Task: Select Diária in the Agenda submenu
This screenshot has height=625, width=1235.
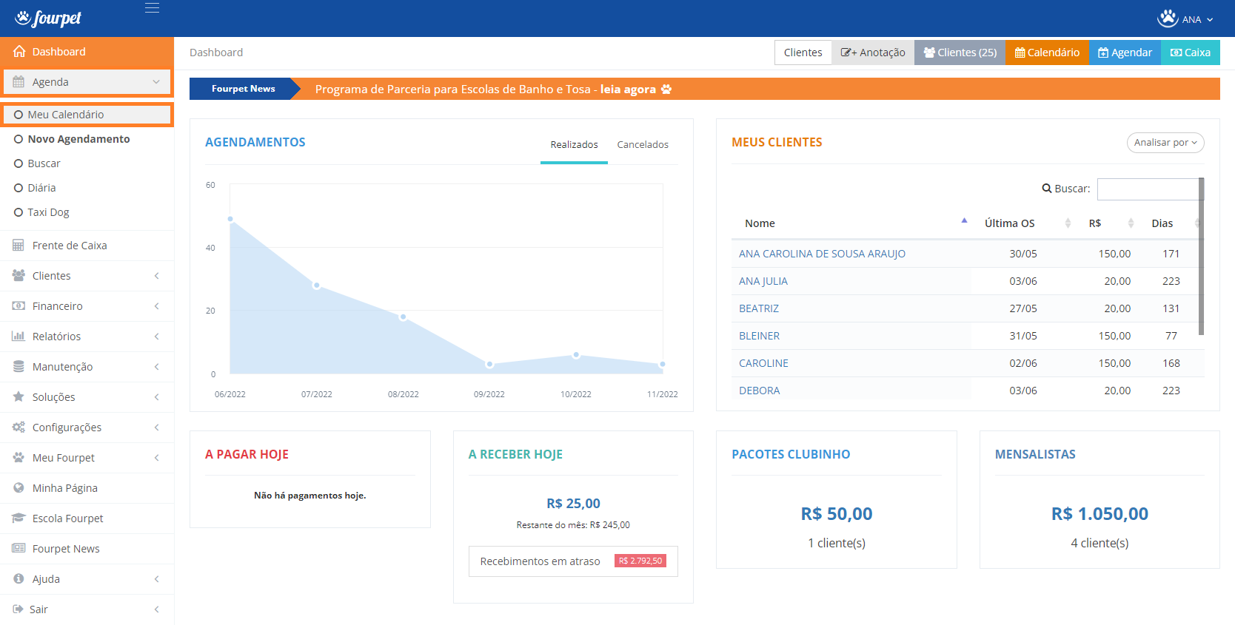Action: [x=41, y=188]
